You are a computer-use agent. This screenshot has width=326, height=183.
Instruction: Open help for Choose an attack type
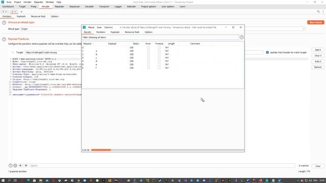[x=4, y=22]
